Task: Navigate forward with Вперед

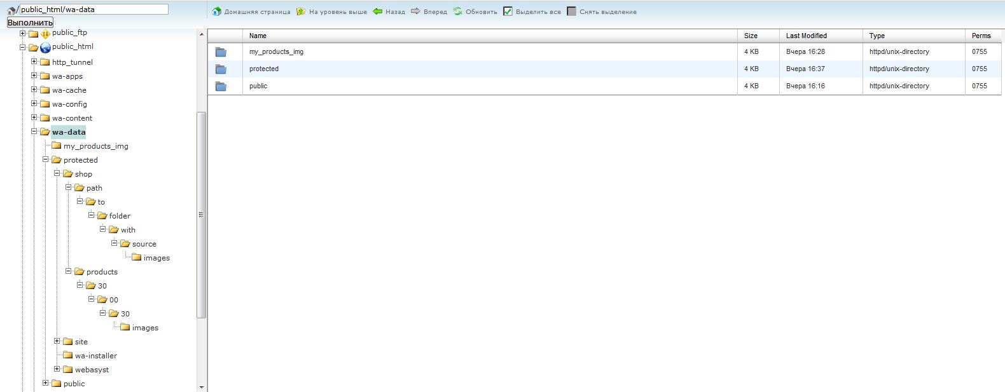Action: [429, 11]
